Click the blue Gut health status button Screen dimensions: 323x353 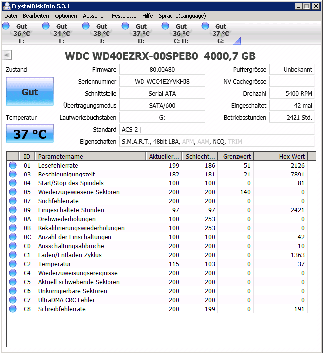tap(30, 91)
